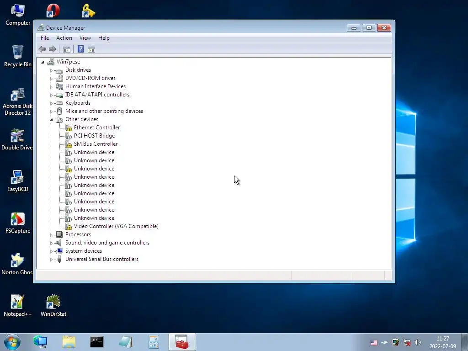468x351 pixels.
Task: Click the mouse icon beside Mice category
Action: coord(59,111)
